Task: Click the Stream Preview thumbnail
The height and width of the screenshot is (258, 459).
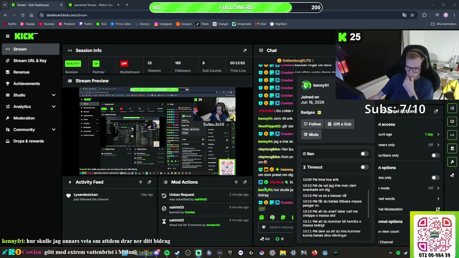Action: point(157,131)
